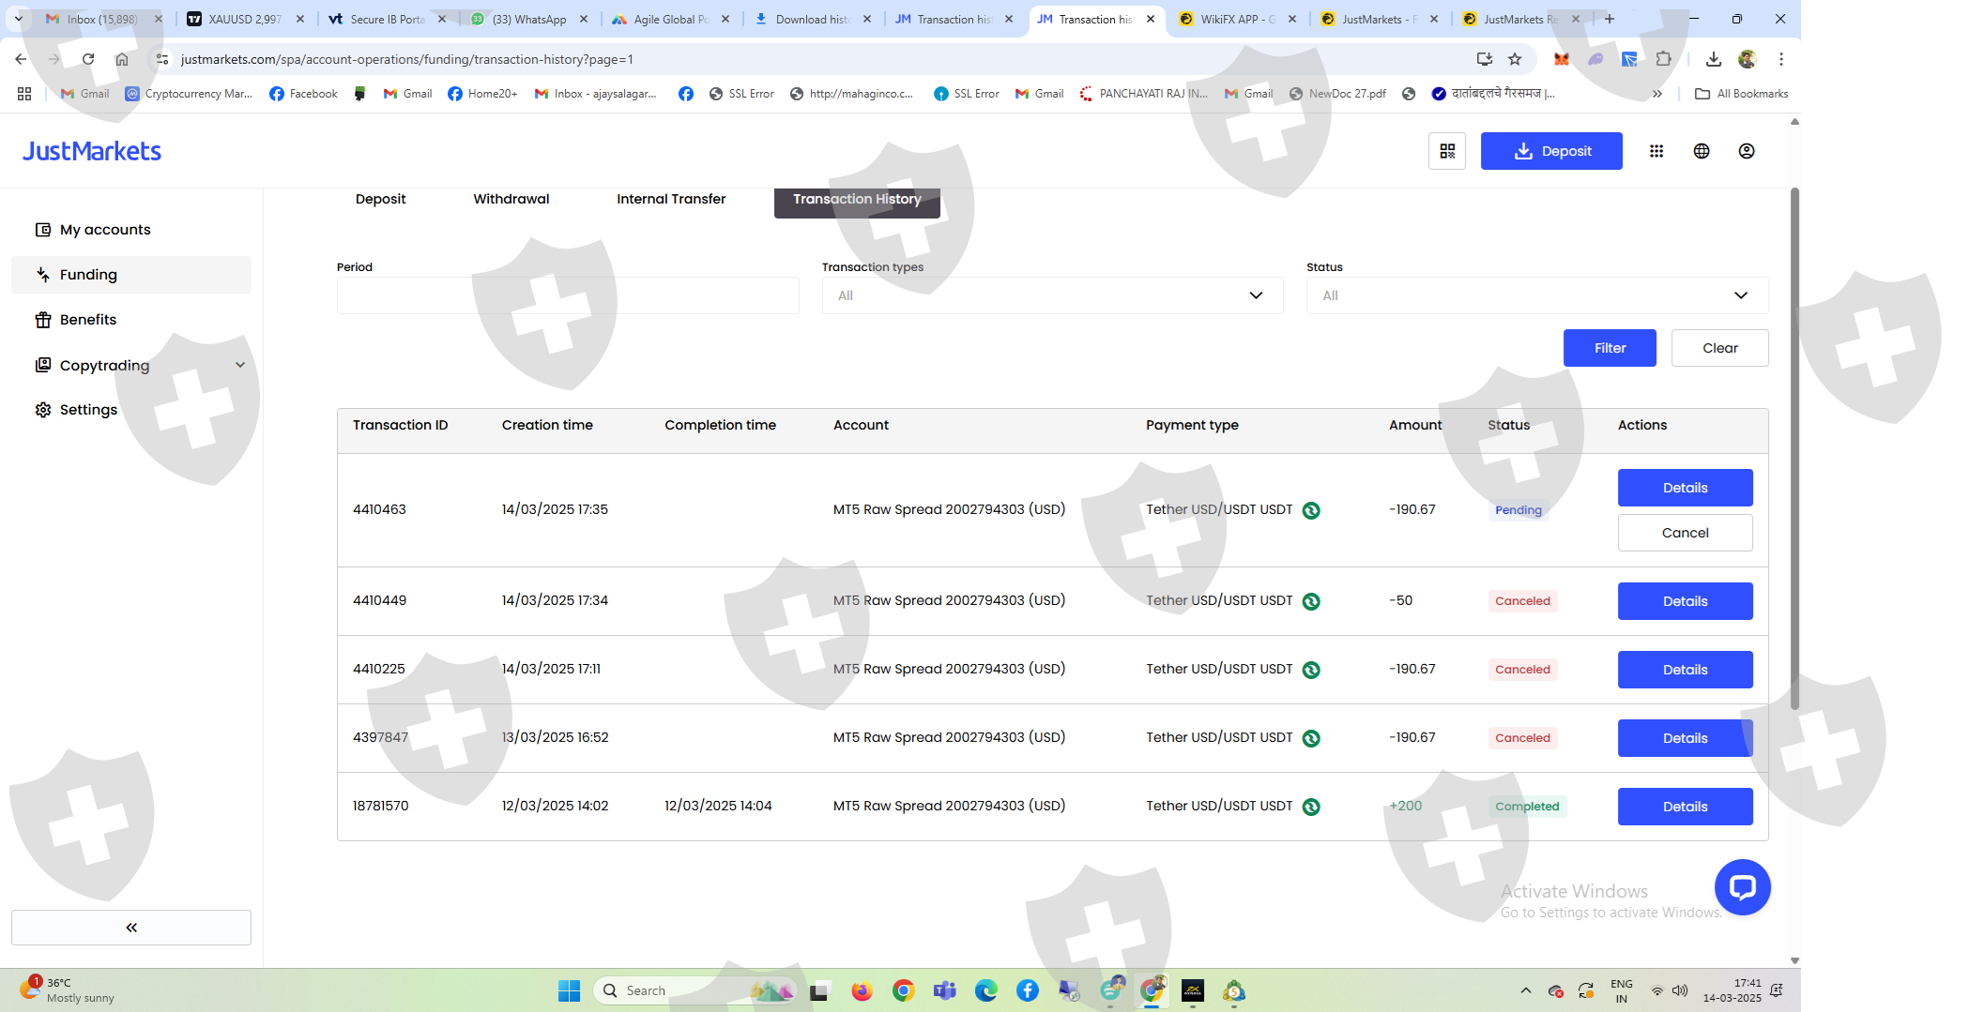Open the apps grid menu icon
This screenshot has height=1012, width=1984.
point(1656,151)
